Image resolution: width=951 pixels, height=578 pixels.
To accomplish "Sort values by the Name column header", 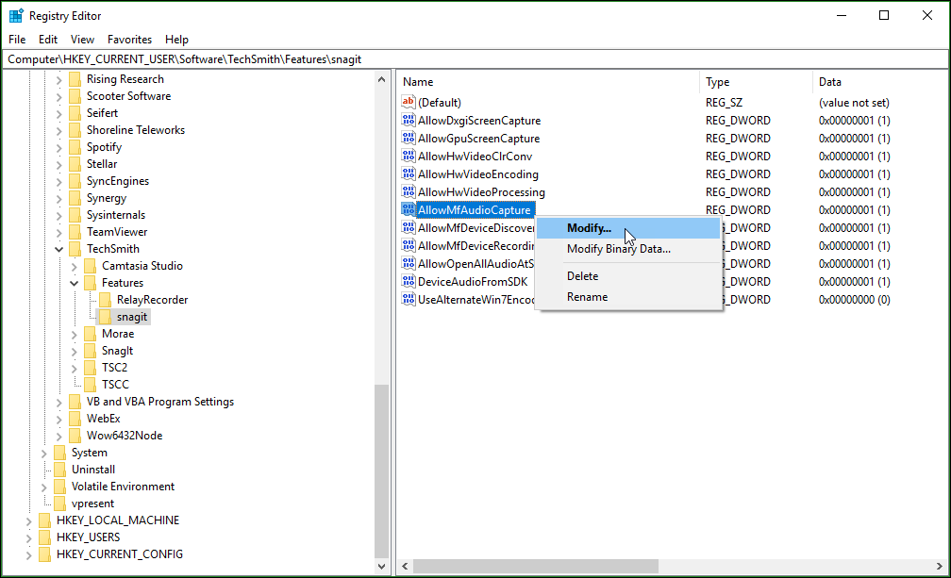I will 547,82.
